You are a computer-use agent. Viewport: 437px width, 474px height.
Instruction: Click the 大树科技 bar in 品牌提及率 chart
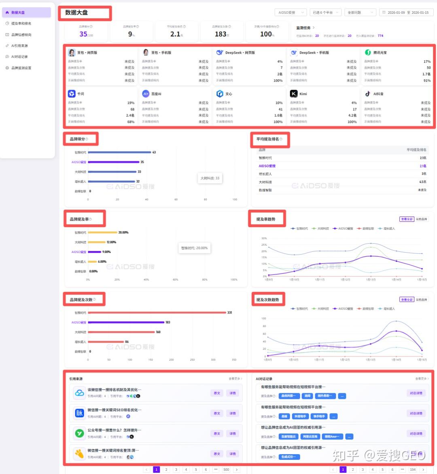click(97, 242)
